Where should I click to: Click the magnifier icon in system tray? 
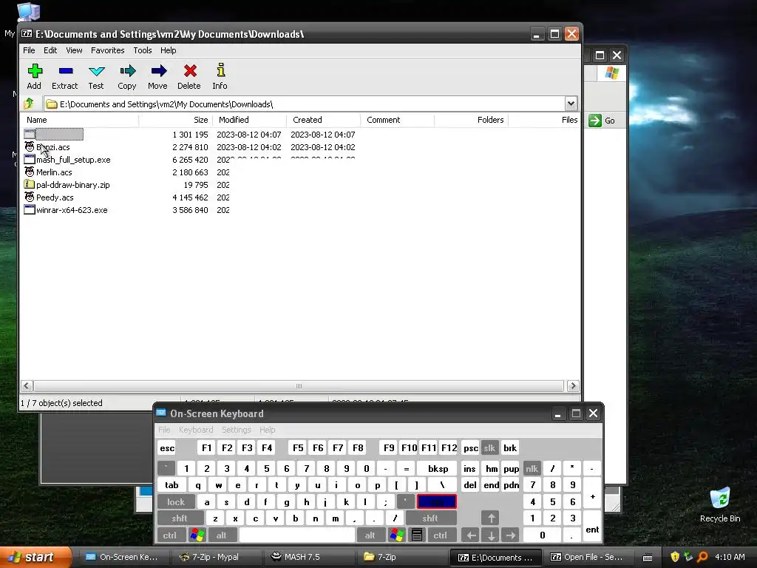pyautogui.click(x=702, y=557)
